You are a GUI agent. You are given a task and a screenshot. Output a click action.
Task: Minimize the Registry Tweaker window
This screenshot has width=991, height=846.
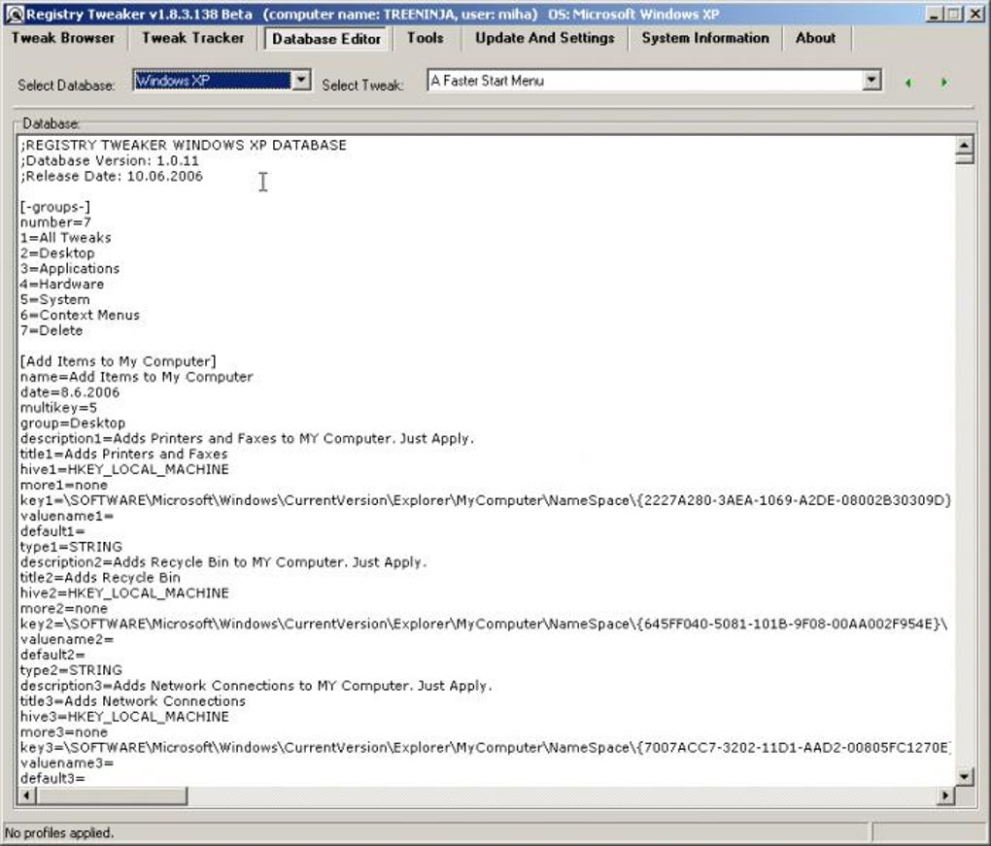(936, 14)
